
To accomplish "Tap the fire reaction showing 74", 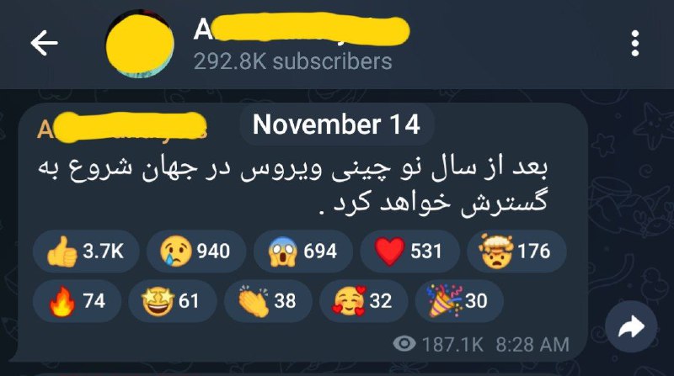I will pyautogui.click(x=77, y=301).
